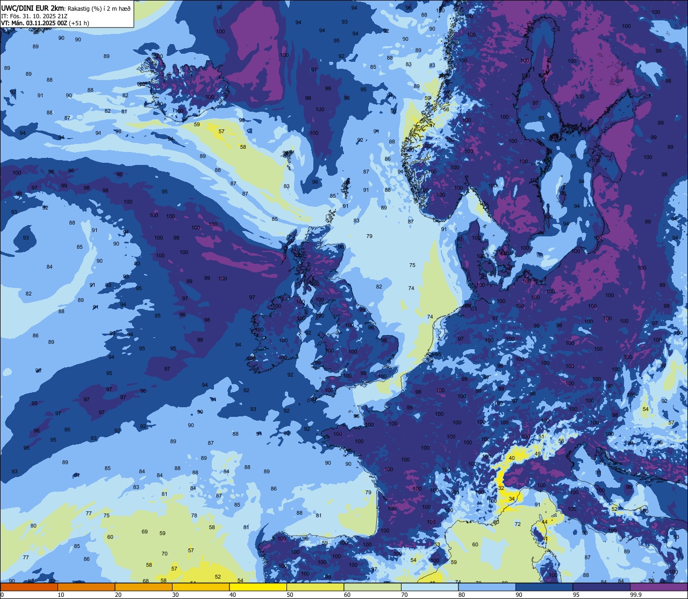This screenshot has width=688, height=599.
Task: Pick the light orange 20–30 legend segment
Action: (144, 587)
